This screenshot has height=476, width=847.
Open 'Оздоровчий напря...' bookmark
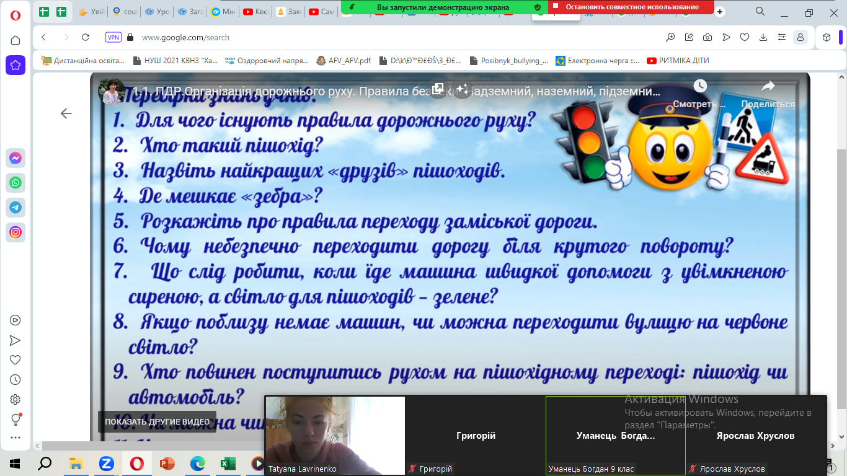click(x=267, y=61)
